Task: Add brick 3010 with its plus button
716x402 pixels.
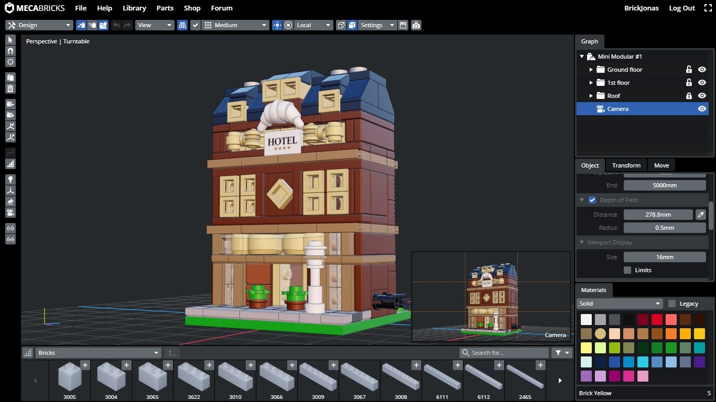Action: coord(251,365)
